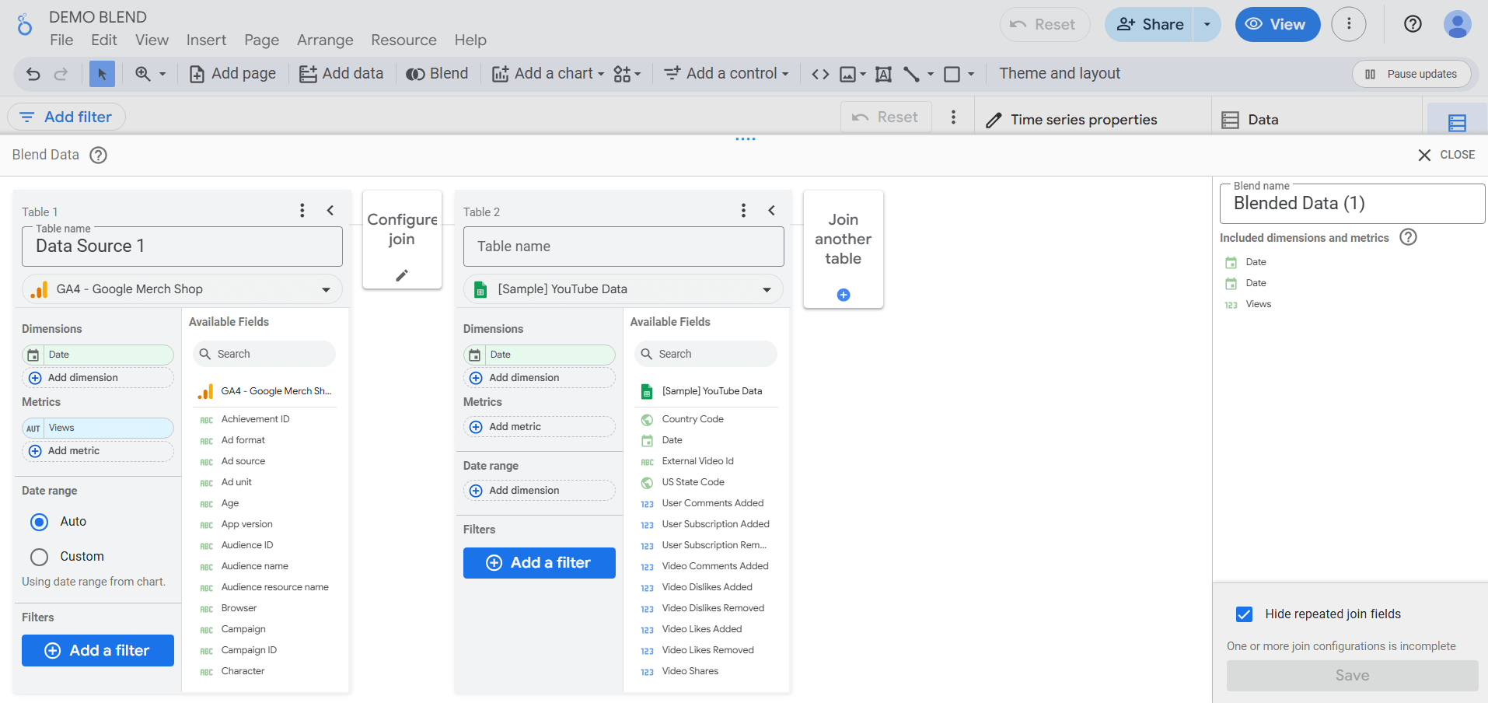Click Add a filter in Table 2
The width and height of the screenshot is (1488, 703).
point(539,563)
